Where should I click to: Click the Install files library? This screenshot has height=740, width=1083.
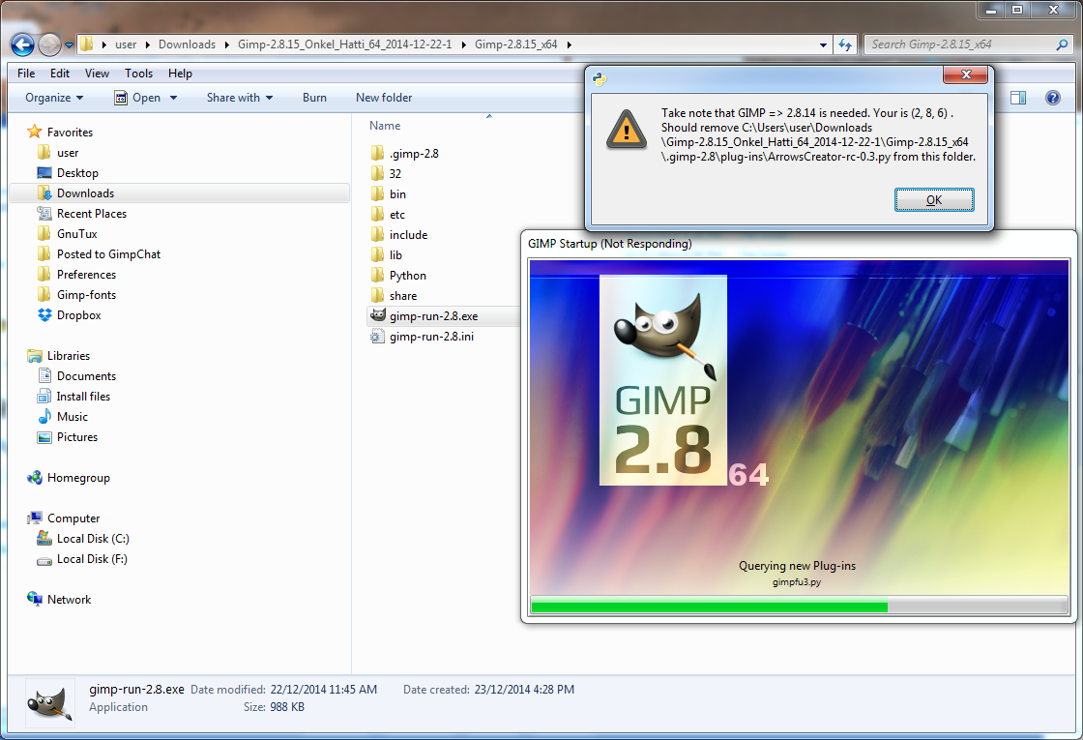83,397
